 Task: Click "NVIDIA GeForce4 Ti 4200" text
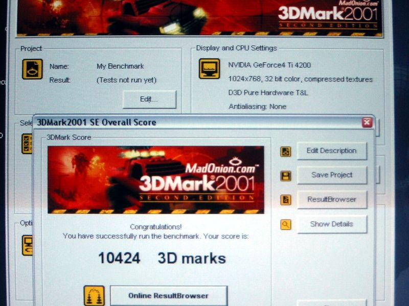[x=269, y=65]
